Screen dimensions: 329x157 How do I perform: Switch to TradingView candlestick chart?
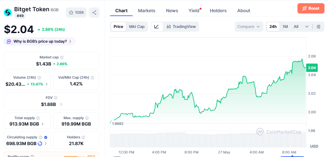coord(181,27)
